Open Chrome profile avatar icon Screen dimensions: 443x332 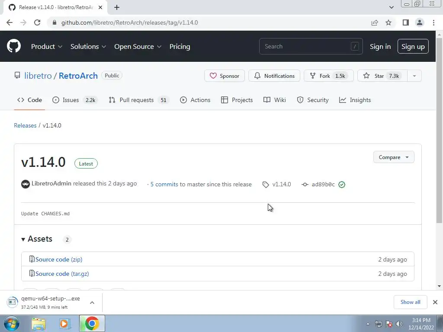point(420,22)
